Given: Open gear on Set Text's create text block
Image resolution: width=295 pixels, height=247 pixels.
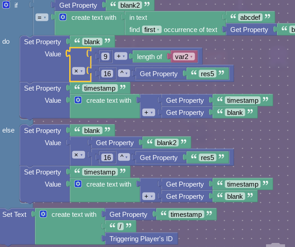Looking at the screenshot, I should click(x=43, y=215).
